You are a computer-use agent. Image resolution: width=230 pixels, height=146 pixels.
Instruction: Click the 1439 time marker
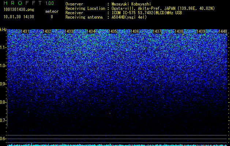point(201,31)
